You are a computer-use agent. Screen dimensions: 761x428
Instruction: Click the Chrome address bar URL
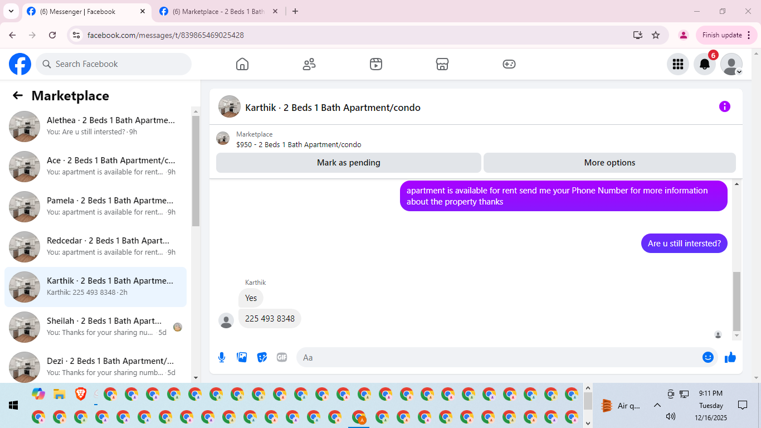point(165,35)
